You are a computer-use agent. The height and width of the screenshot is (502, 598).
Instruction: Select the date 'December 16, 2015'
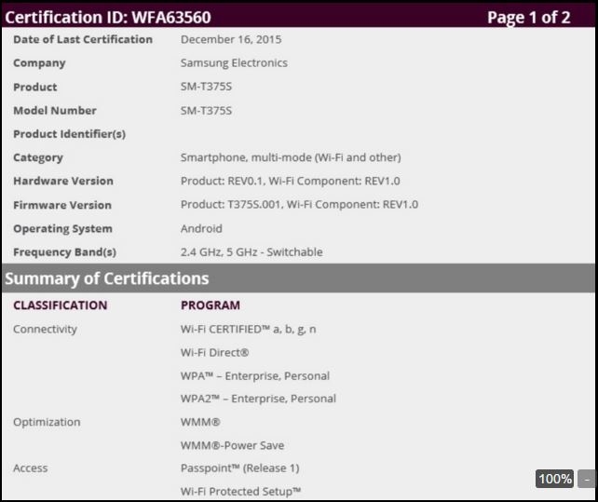[x=231, y=39]
